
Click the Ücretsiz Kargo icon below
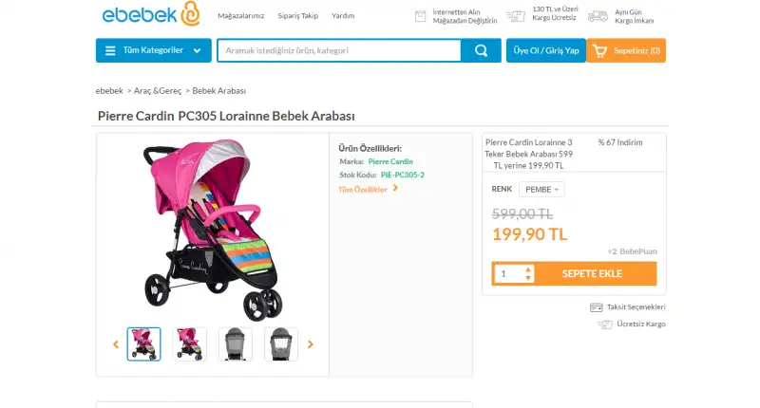[x=604, y=324]
